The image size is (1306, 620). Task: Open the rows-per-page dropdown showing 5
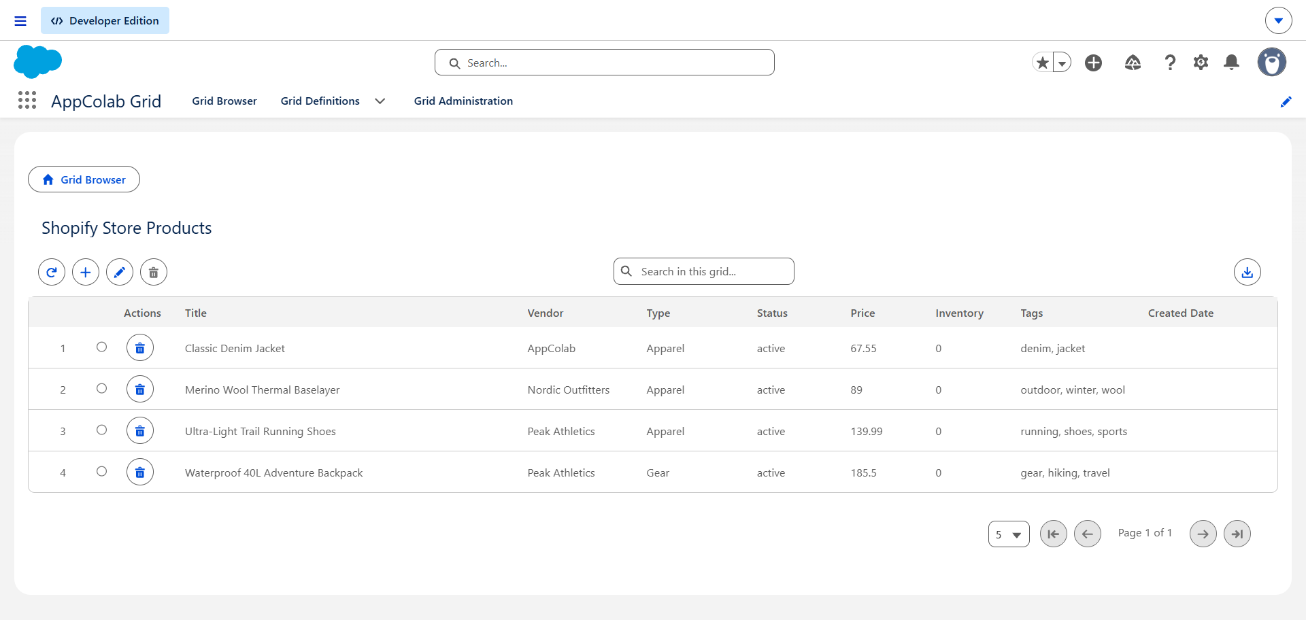(x=1009, y=534)
